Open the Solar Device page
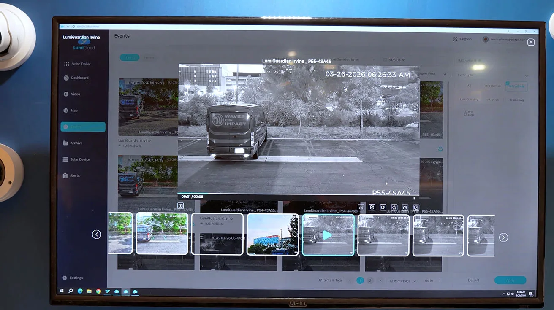 [x=80, y=159]
